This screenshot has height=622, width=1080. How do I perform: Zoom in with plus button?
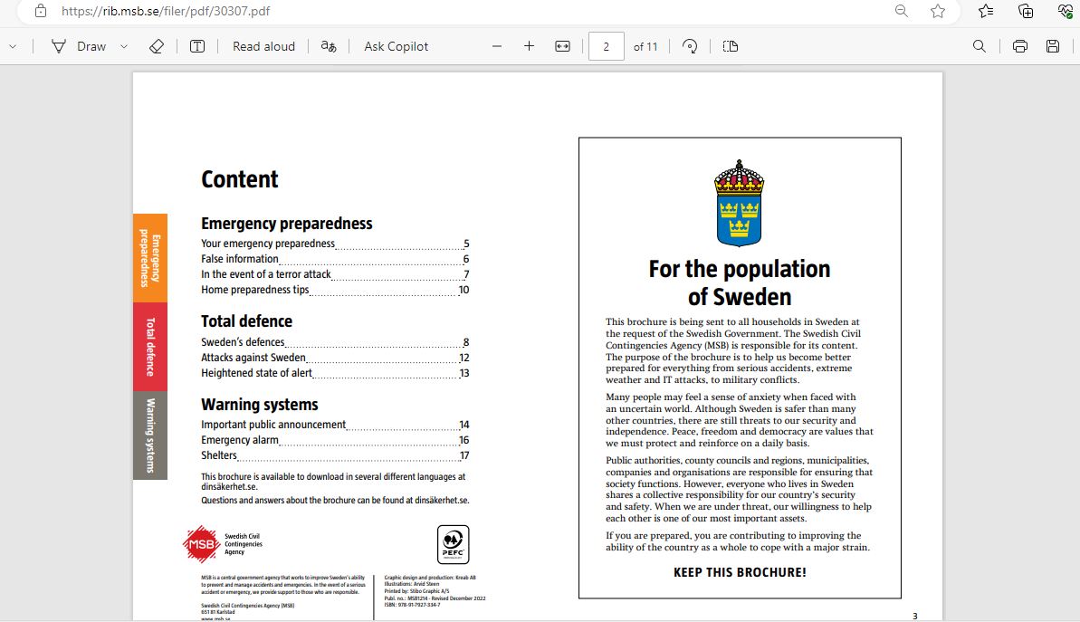(x=529, y=46)
